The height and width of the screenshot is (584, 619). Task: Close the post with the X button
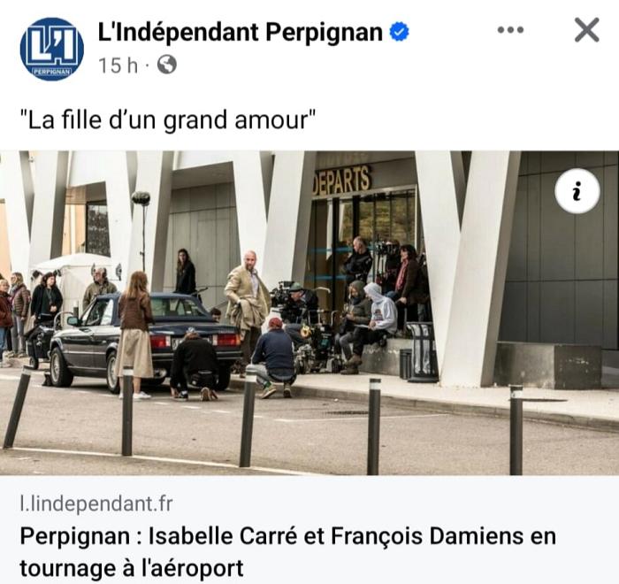586,29
